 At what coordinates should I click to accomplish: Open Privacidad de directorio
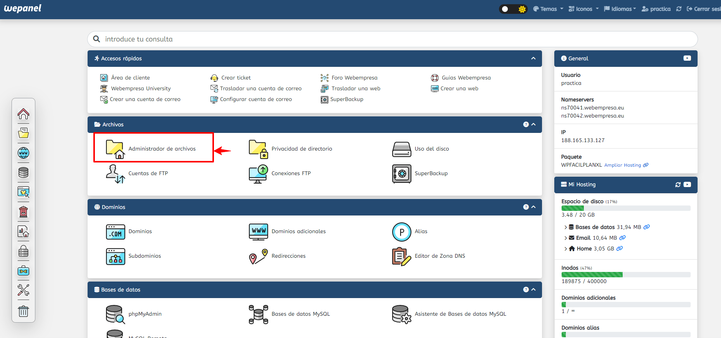[x=291, y=149]
